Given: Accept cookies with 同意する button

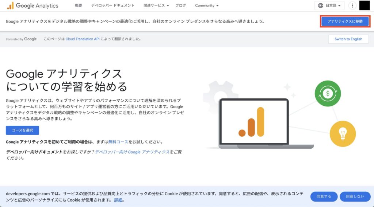Looking at the screenshot, I should [324, 196].
